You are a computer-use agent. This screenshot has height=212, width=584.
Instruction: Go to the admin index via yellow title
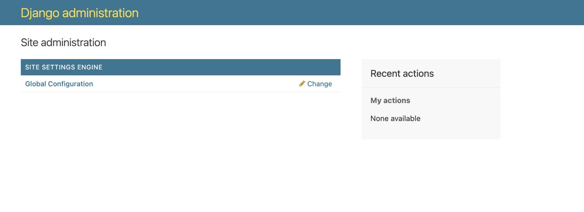coord(79,13)
